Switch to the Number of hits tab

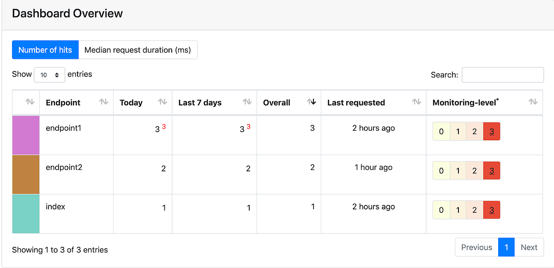[x=45, y=50]
